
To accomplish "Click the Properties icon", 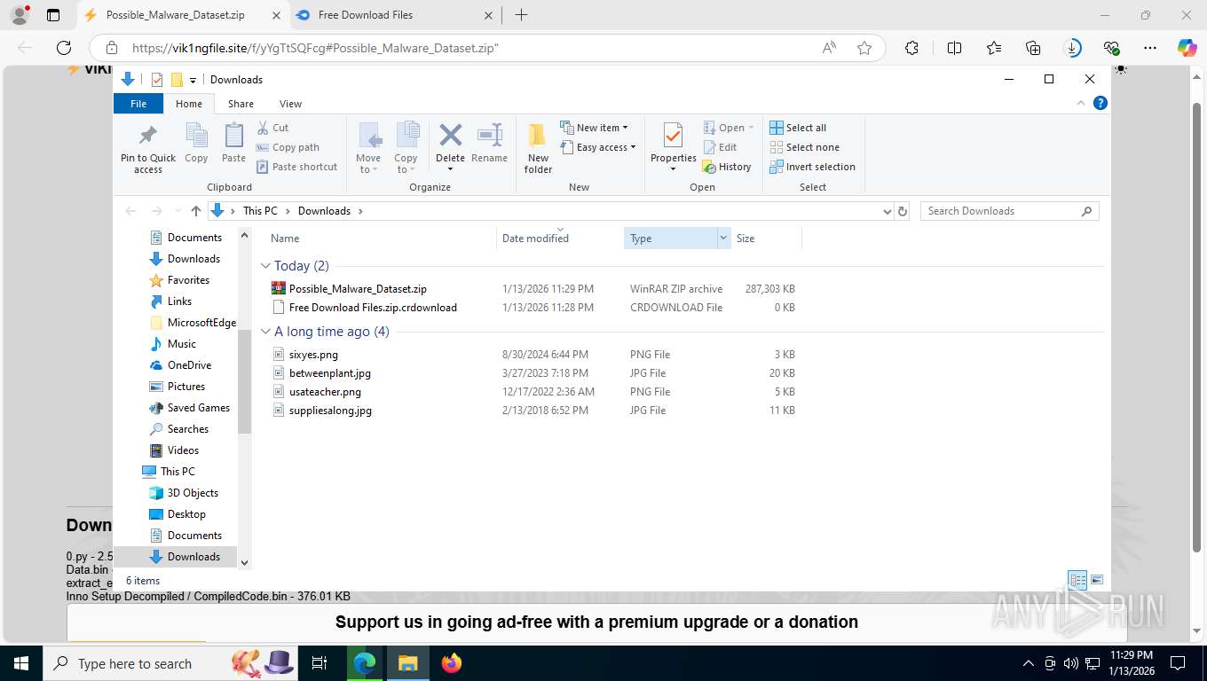I will 673,136.
